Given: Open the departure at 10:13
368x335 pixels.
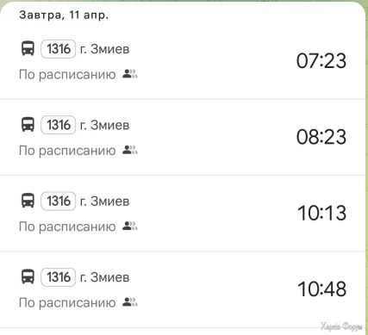Looking at the screenshot, I should click(183, 214).
